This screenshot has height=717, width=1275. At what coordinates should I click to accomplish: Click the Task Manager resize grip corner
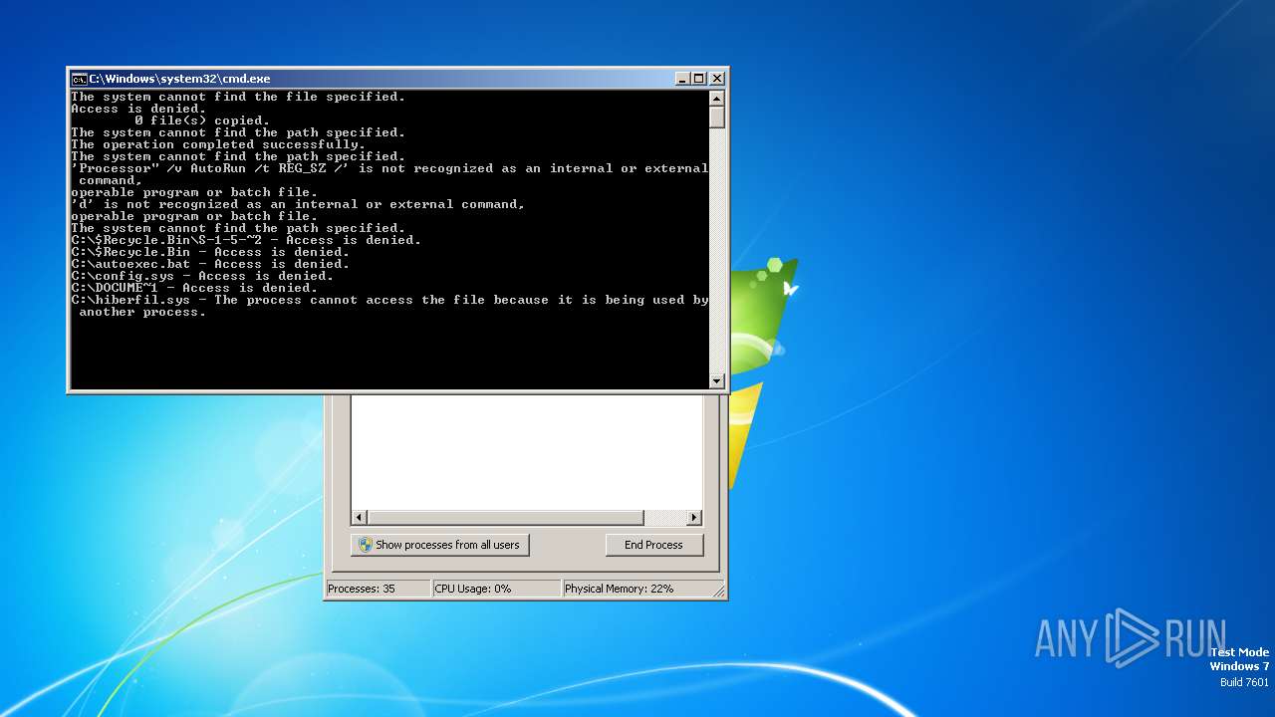tap(718, 591)
